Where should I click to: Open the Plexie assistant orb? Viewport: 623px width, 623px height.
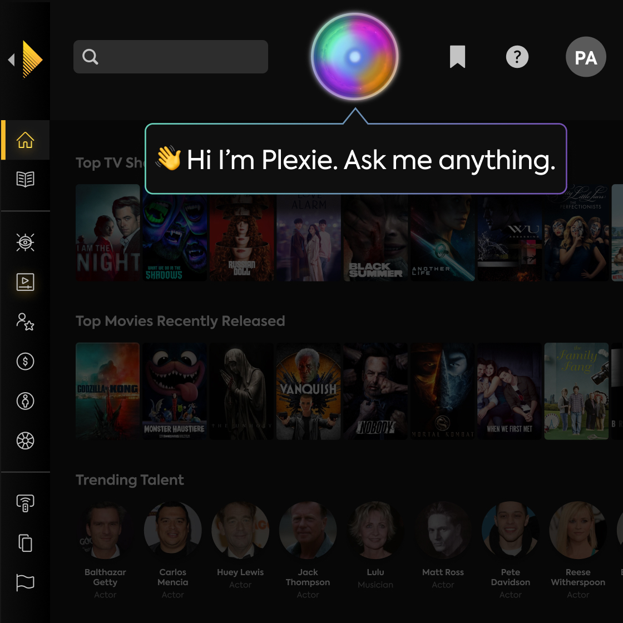[354, 56]
